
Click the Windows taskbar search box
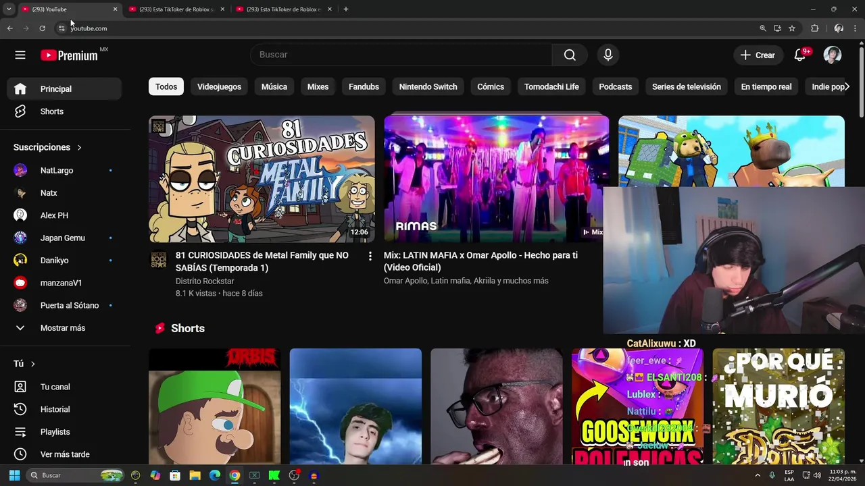[x=76, y=475]
